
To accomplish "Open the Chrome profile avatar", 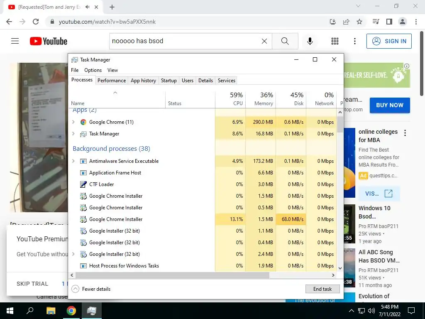I will (x=403, y=22).
